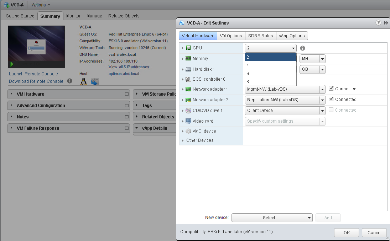Viewport: 390px width, 241px height.
Task: Click the Launch Remote Console link
Action: coord(33,74)
